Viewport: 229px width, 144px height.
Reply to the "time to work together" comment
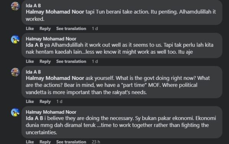click(x=45, y=142)
